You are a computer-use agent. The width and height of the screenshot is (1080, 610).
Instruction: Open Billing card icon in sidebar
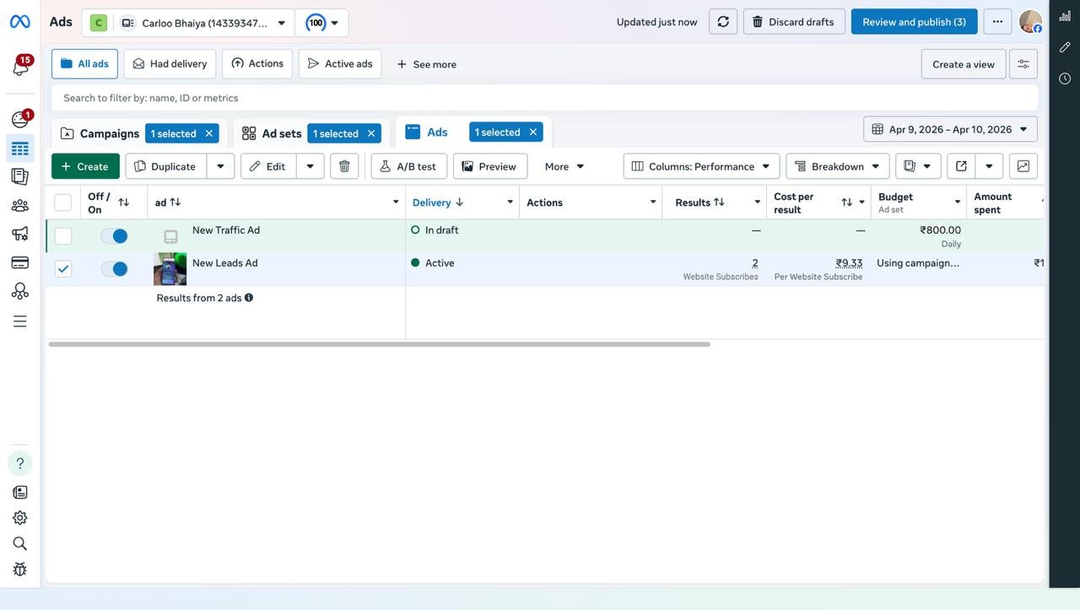point(20,262)
